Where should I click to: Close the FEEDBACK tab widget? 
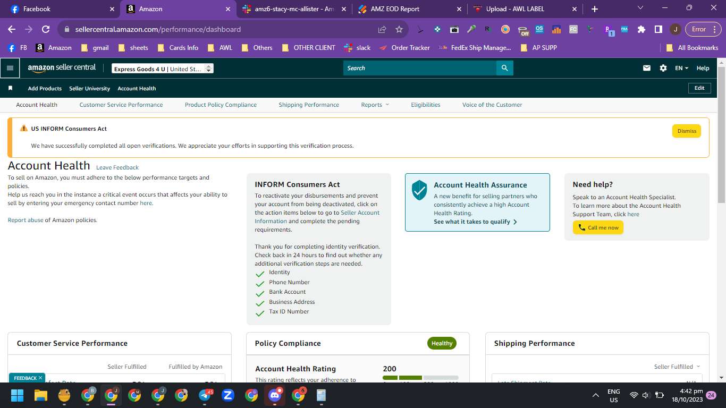click(x=40, y=378)
